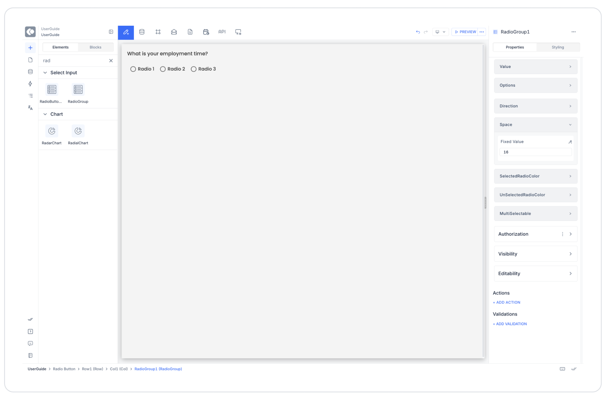Collapse the Select Input section
The height and width of the screenshot is (400, 606).
pos(45,73)
